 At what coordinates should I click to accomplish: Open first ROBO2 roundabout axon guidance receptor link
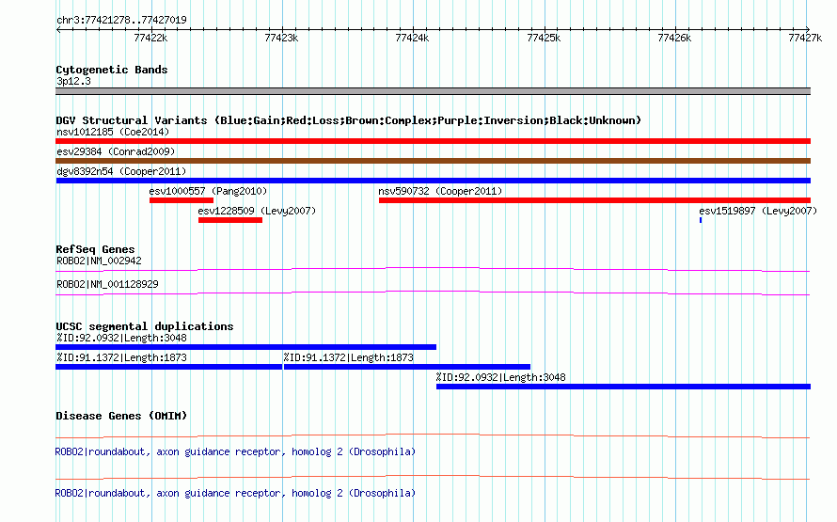235,452
